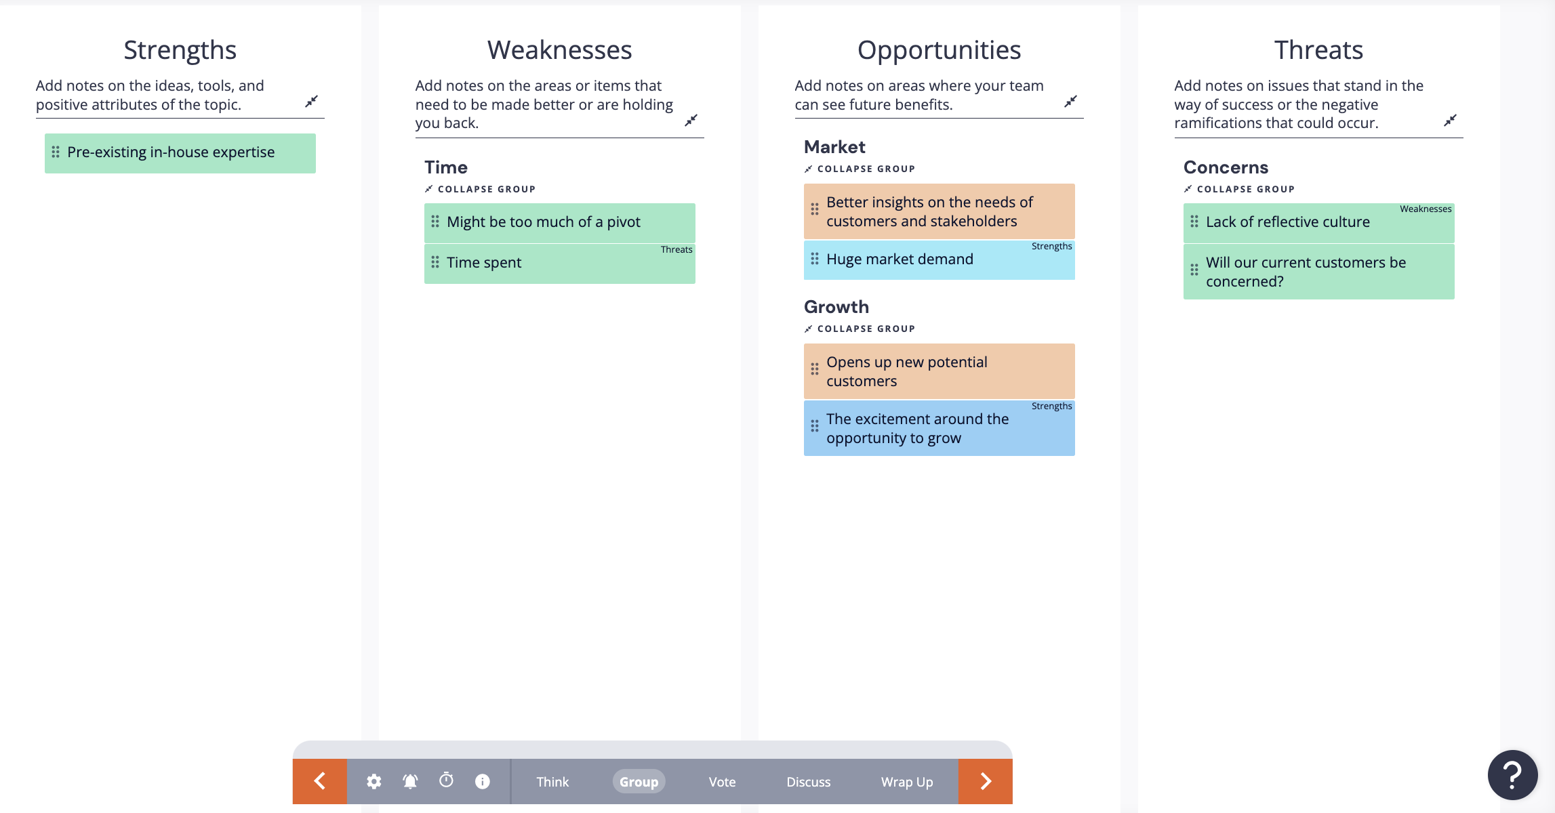The image size is (1555, 813).
Task: Switch to the Vote phase tab
Action: (x=721, y=781)
